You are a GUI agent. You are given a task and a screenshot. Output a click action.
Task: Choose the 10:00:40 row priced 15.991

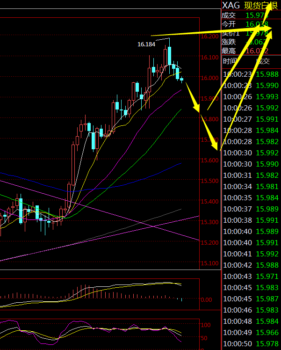tap(251, 243)
